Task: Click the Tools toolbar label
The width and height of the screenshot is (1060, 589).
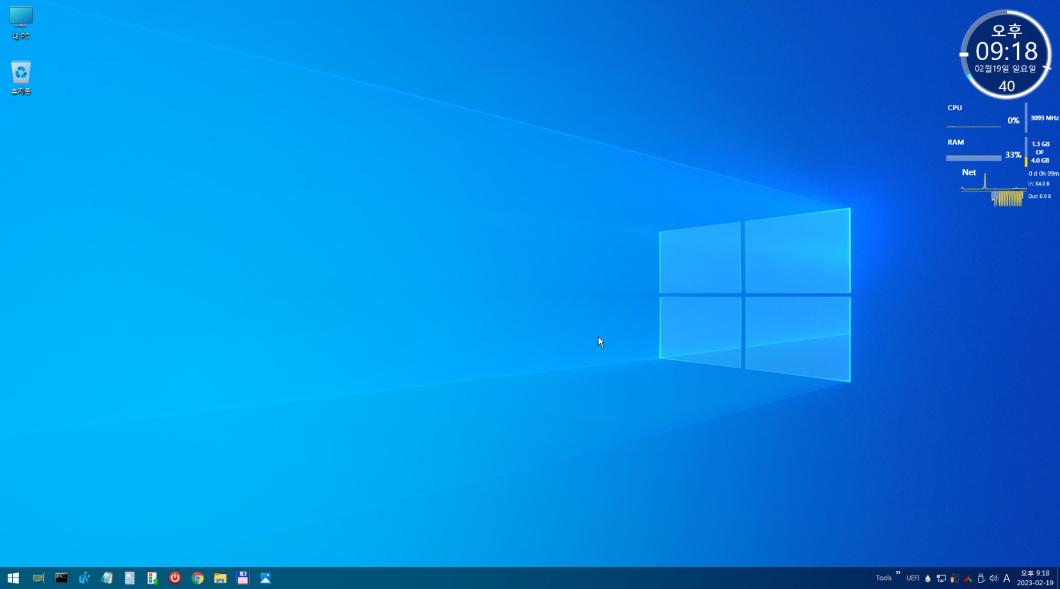Action: [x=884, y=578]
